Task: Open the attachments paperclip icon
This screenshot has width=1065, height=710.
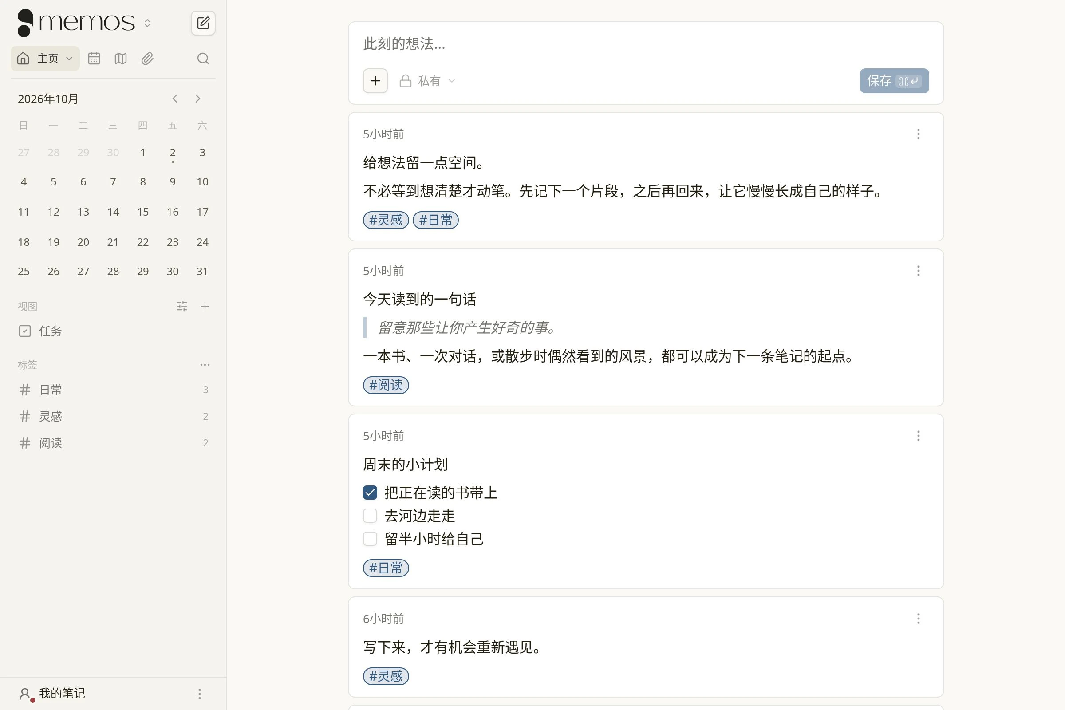Action: (x=147, y=59)
